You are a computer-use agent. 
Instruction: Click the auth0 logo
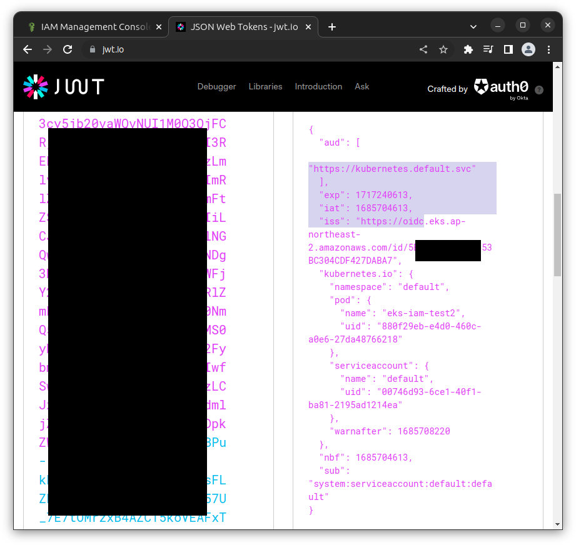[501, 89]
